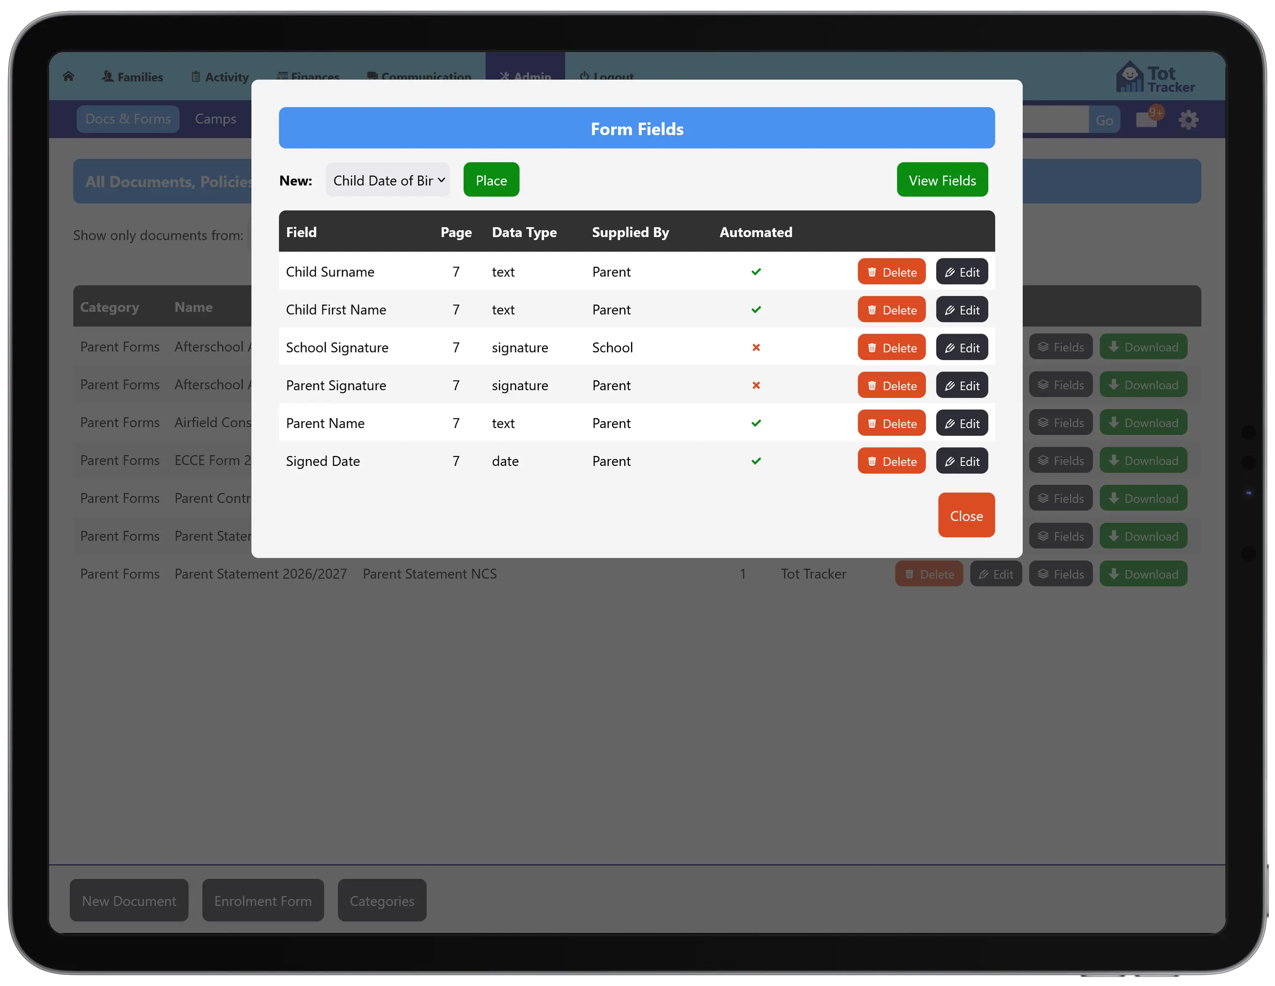
Task: Click the Automated column header
Action: [x=756, y=232]
